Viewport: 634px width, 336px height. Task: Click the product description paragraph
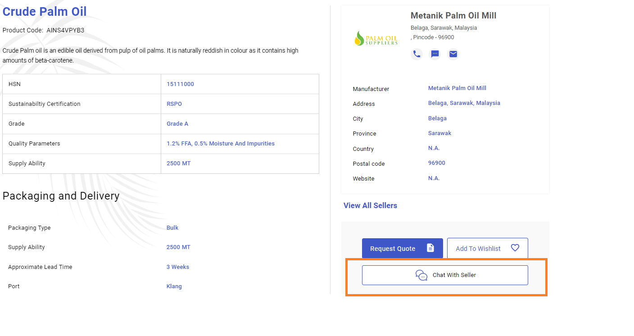tap(150, 55)
